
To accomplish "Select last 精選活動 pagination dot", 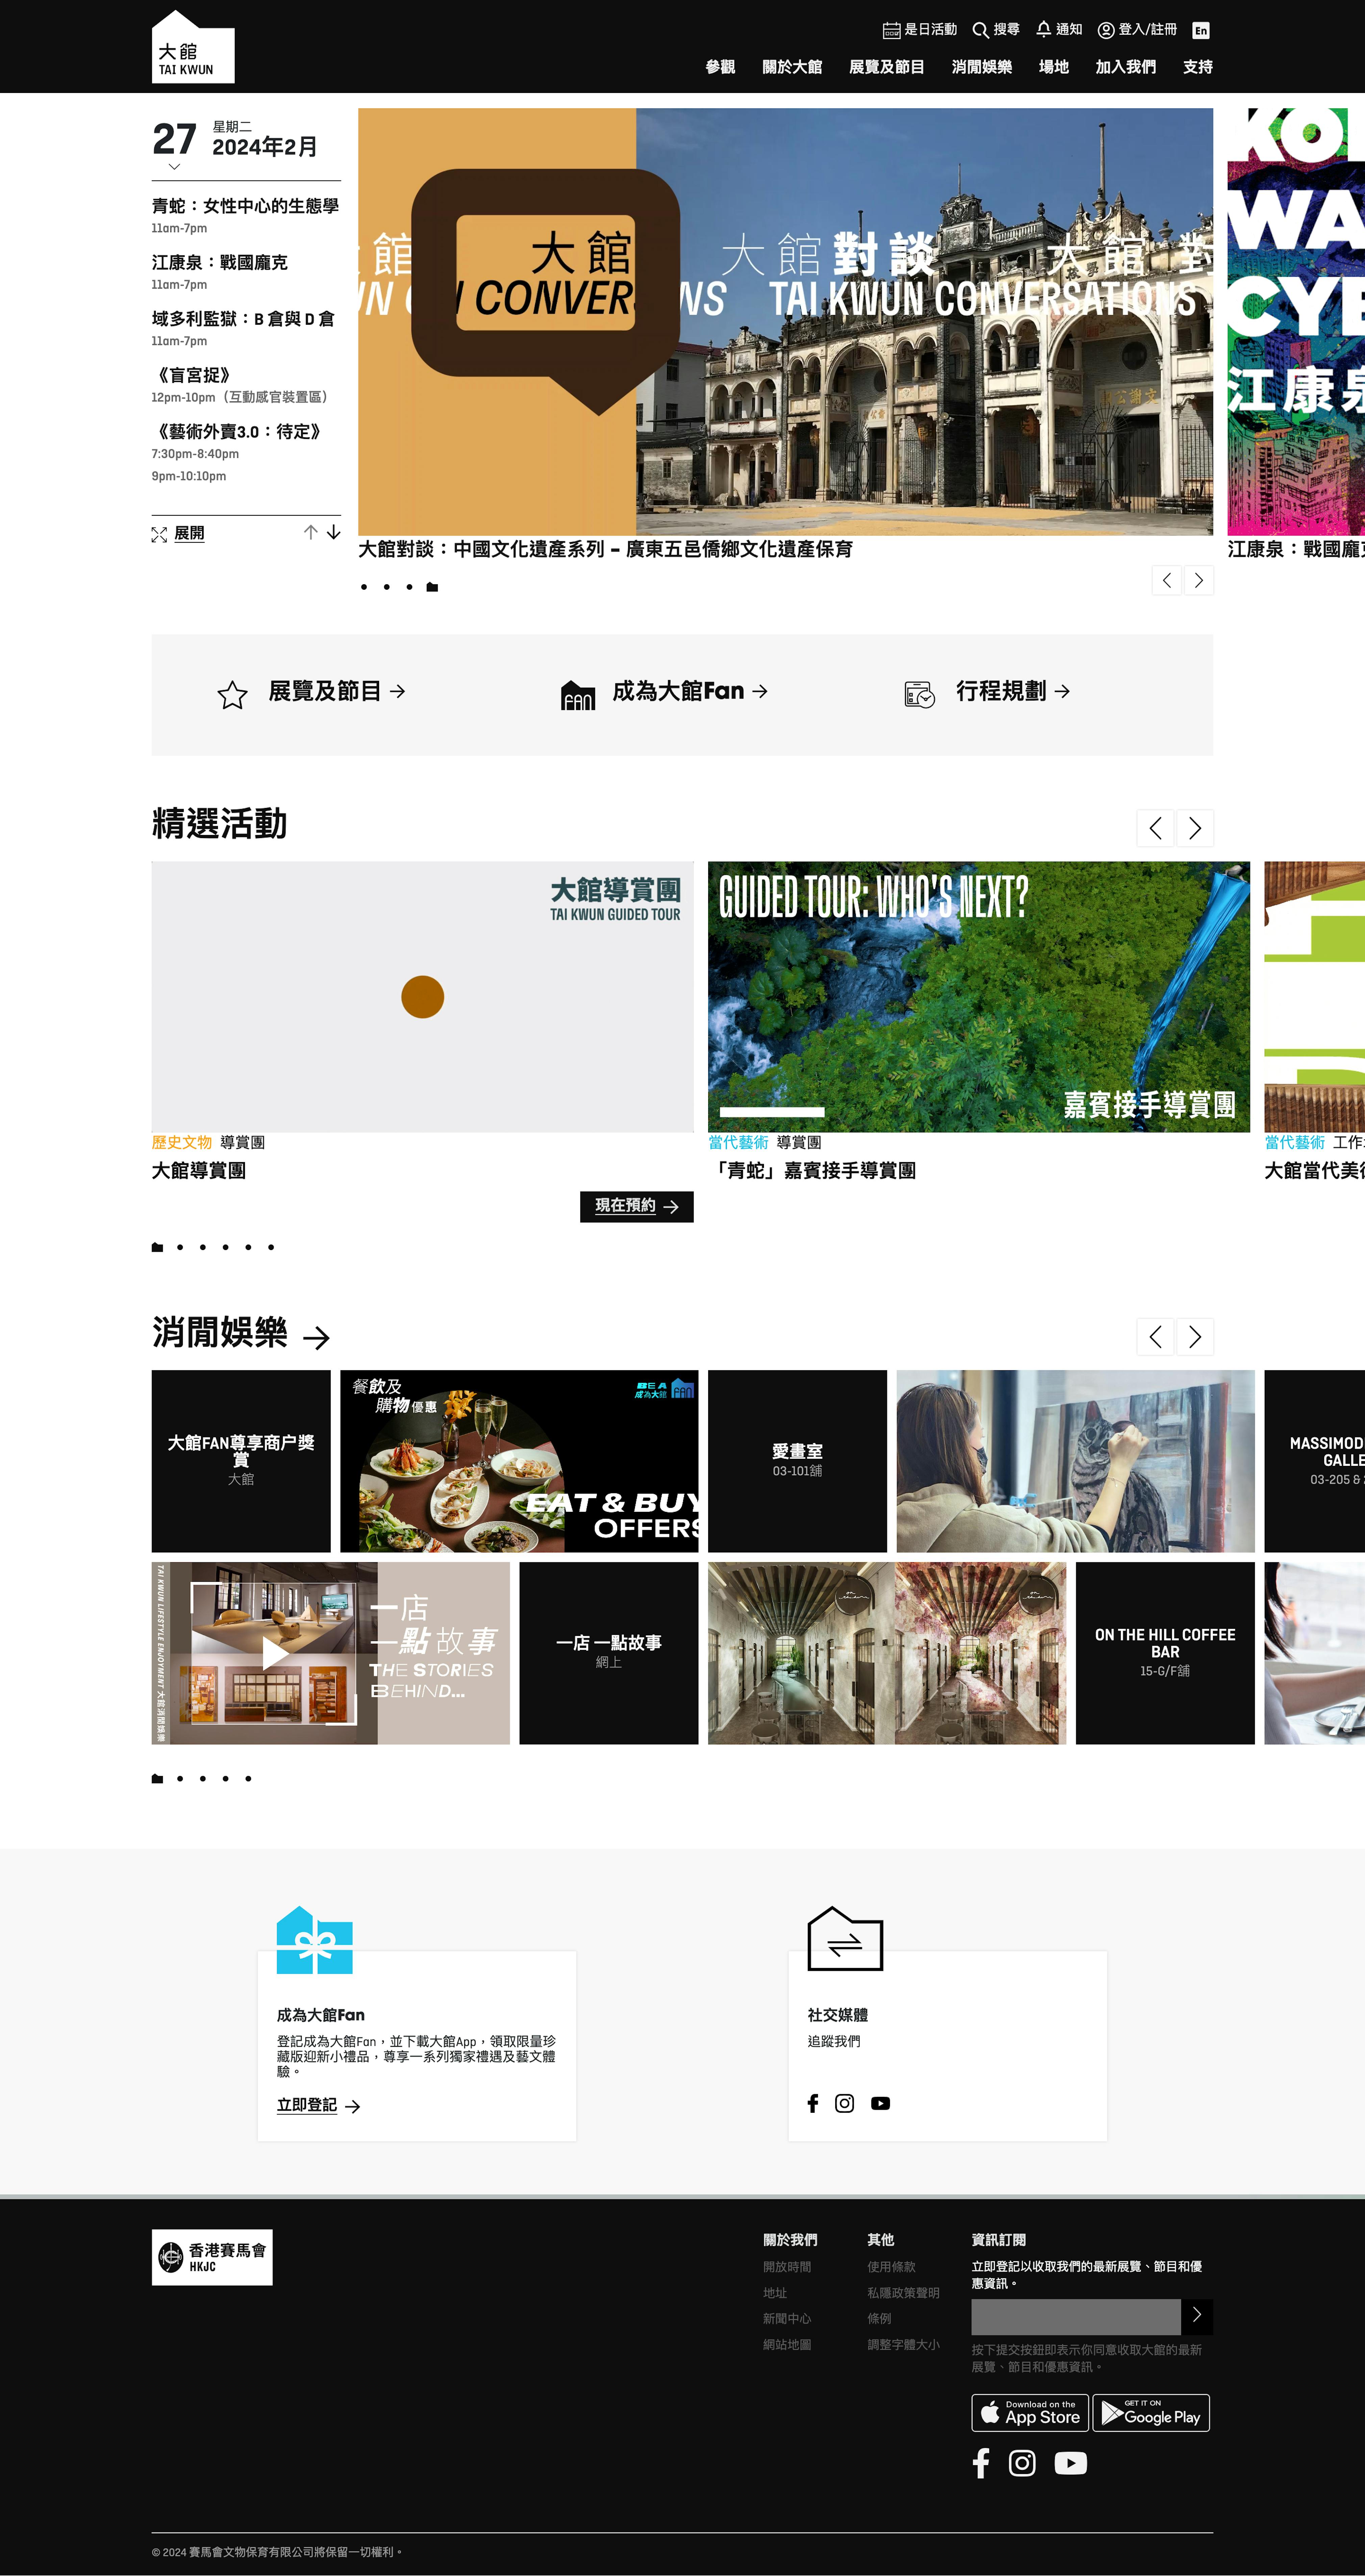I will point(271,1247).
